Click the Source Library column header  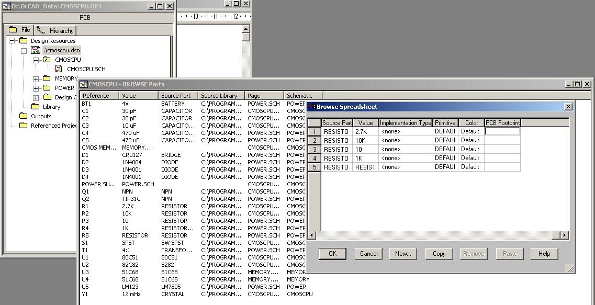tap(221, 96)
